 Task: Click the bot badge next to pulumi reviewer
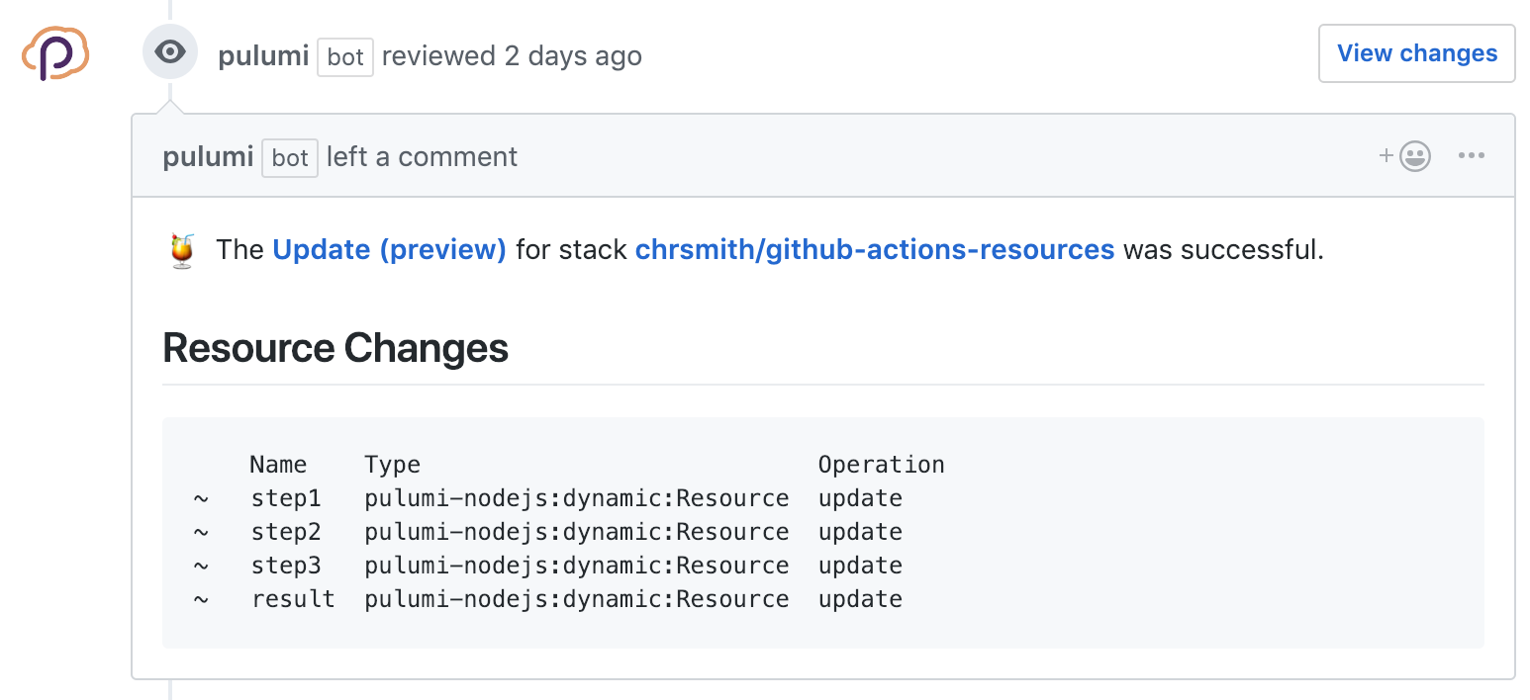click(344, 56)
